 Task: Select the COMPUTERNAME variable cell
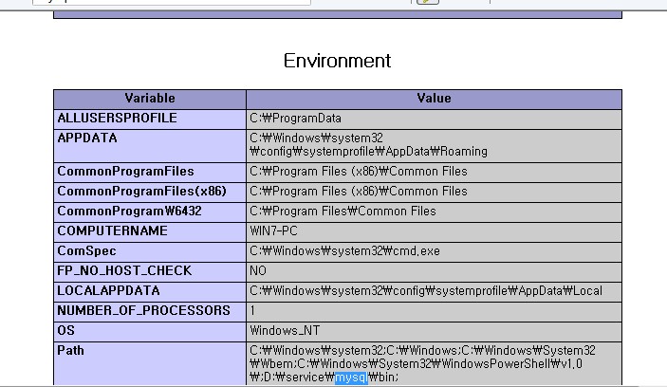coord(112,231)
